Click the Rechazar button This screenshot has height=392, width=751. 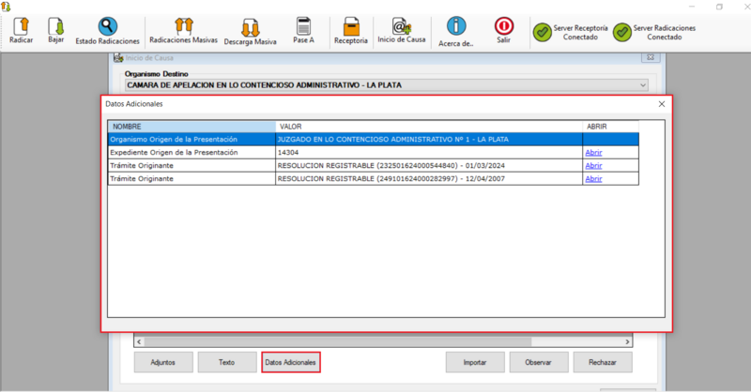[603, 362]
